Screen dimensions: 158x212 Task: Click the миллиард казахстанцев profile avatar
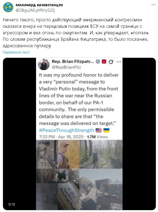[x=8, y=7]
